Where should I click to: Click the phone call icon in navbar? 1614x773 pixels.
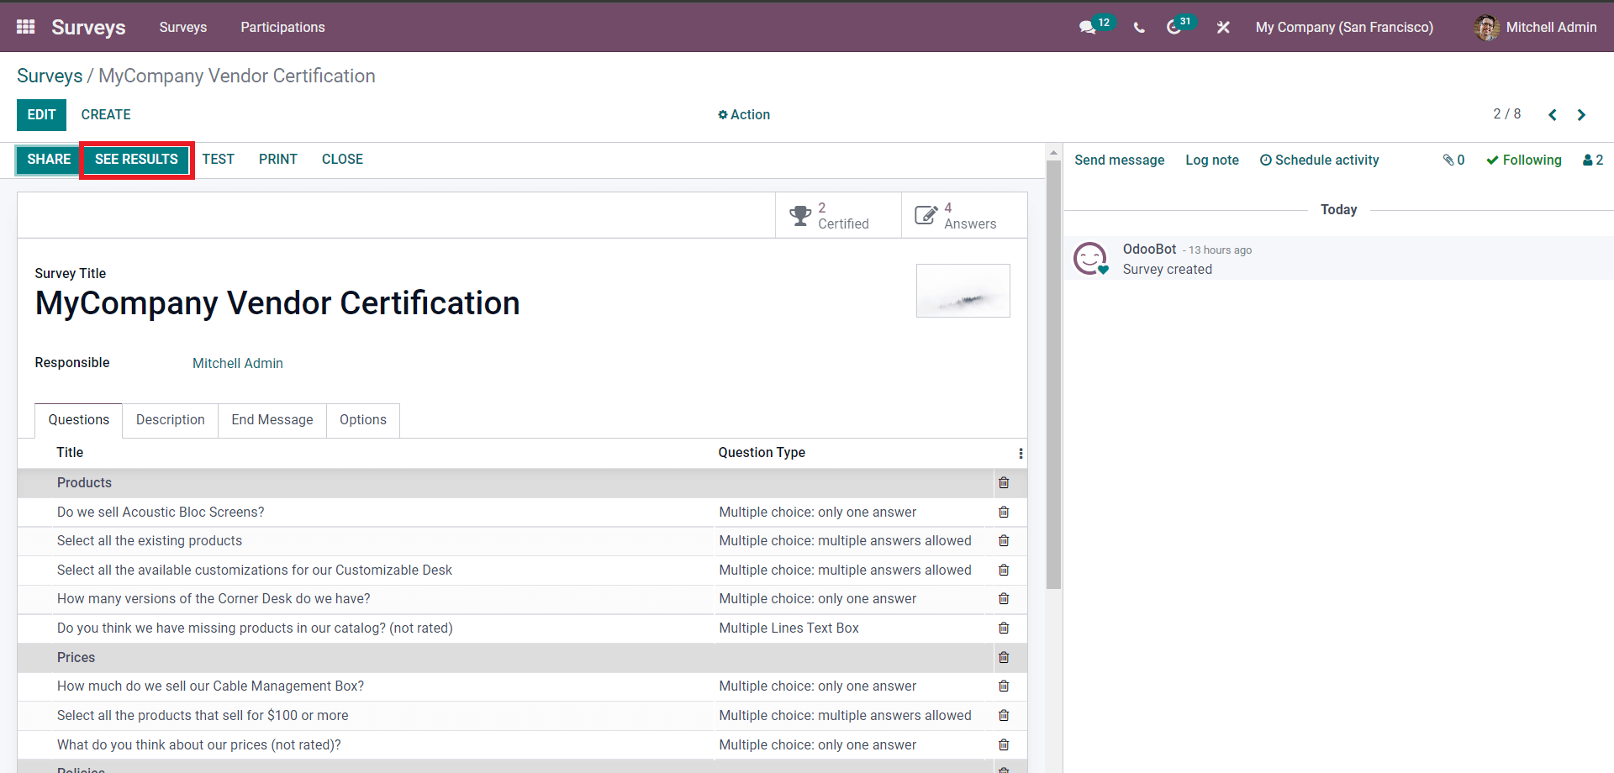[x=1139, y=28]
